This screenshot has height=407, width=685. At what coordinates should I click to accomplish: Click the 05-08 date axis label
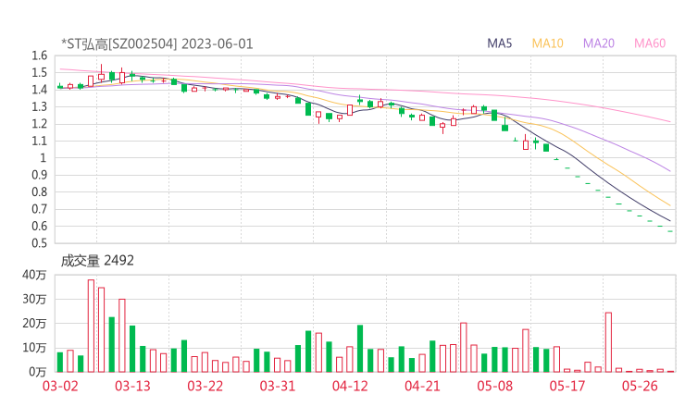click(x=494, y=386)
